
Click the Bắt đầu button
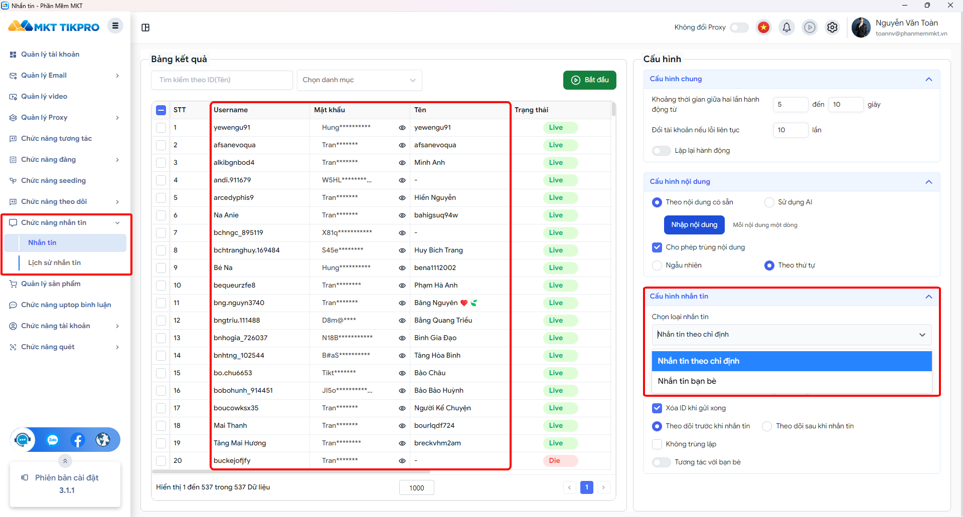tap(590, 80)
